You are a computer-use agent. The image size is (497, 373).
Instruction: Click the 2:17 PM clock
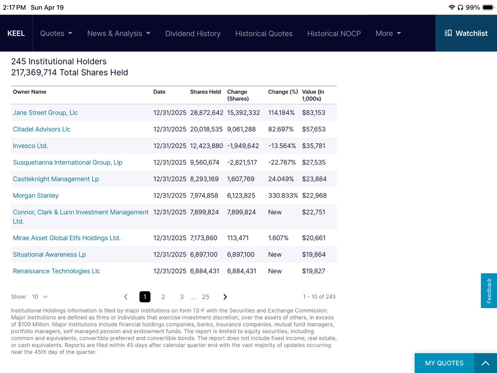tap(14, 7)
